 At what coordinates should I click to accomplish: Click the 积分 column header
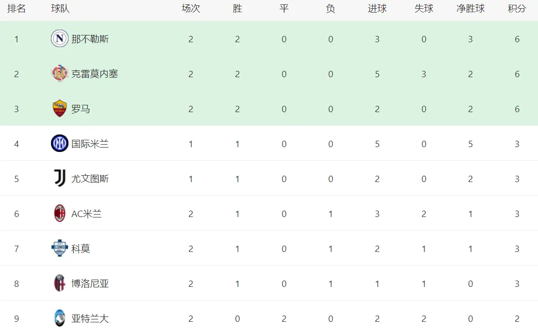[x=517, y=9]
